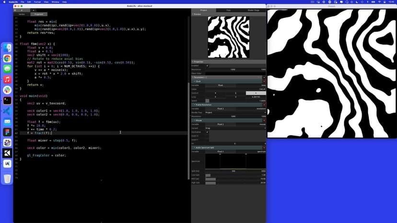Click the Trash icon in dock

[x=7, y=178]
